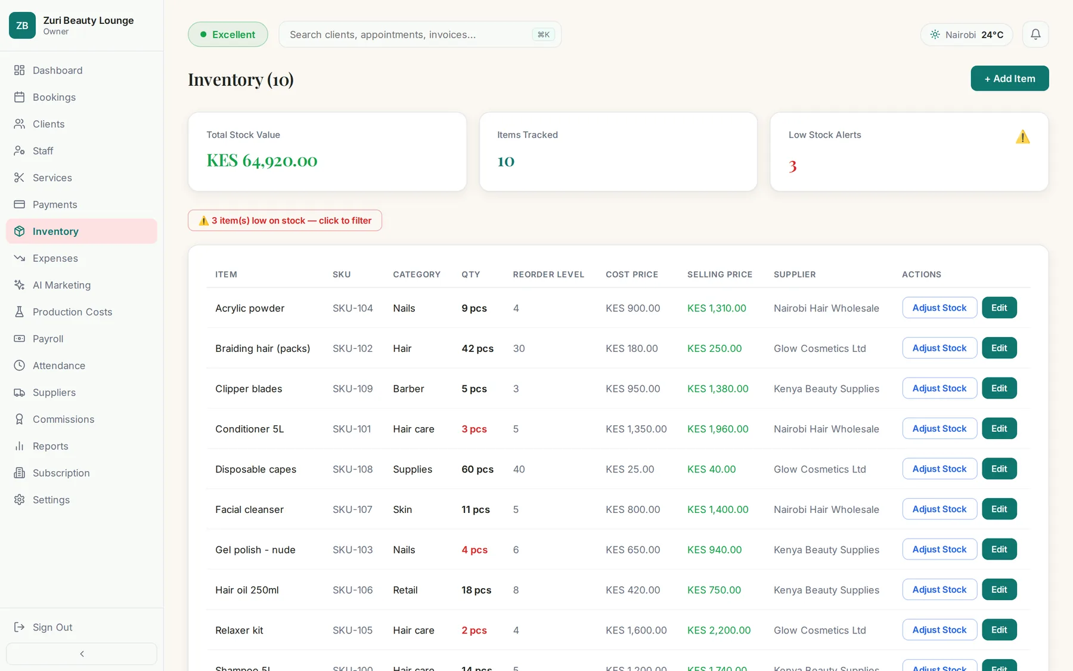Open the AI Marketing sparkle icon
This screenshot has height=671, width=1073.
tap(20, 285)
